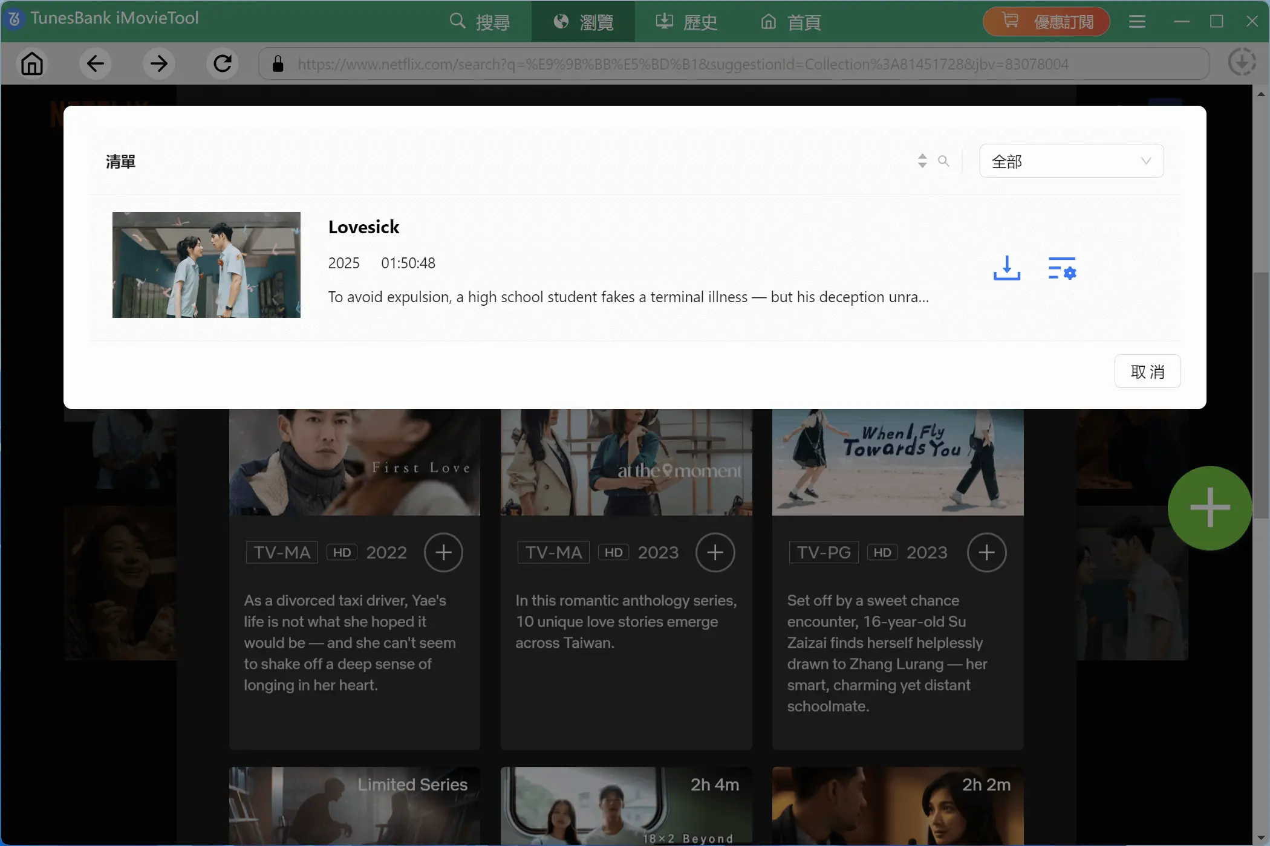Open the hamburger menu at top right
Image resolution: width=1270 pixels, height=846 pixels.
coord(1137,21)
